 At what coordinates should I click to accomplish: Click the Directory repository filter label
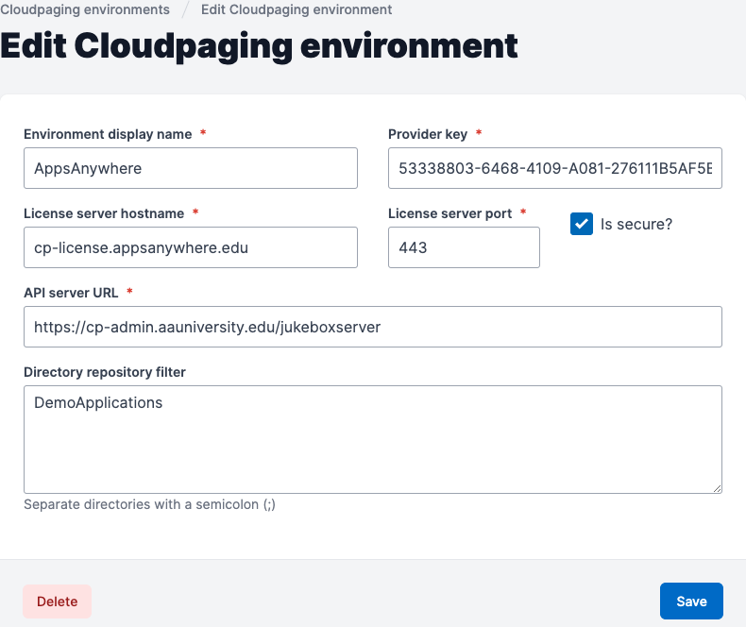point(105,372)
